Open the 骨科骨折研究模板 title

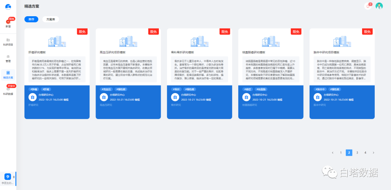(x=182, y=52)
